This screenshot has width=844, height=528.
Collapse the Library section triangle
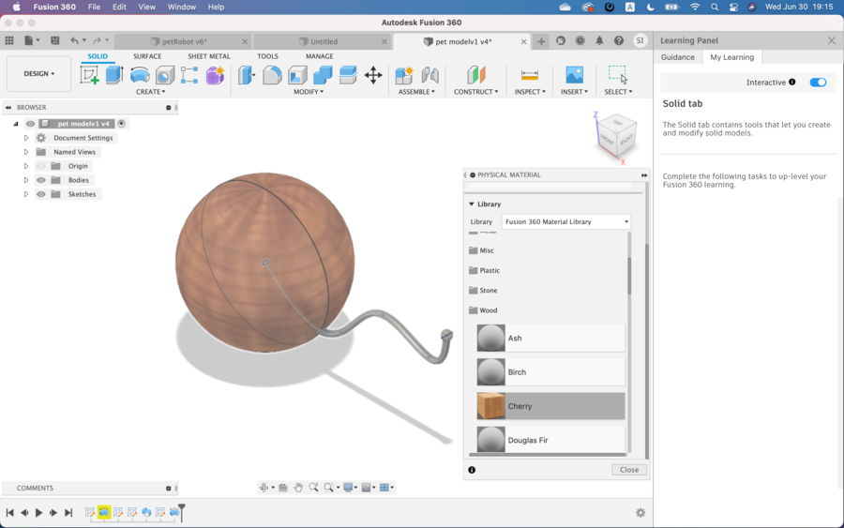(472, 204)
